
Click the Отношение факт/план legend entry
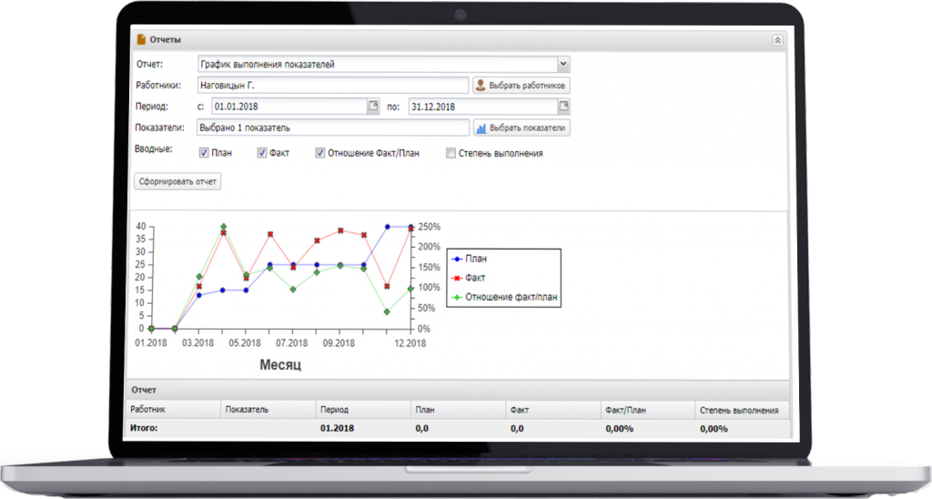click(x=504, y=297)
